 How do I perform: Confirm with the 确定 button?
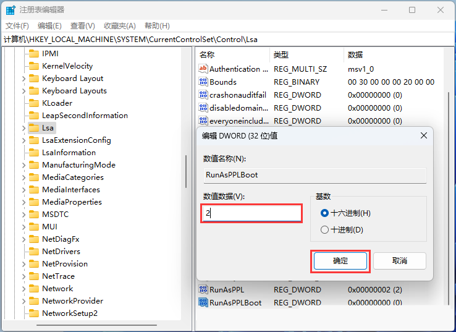[340, 261]
